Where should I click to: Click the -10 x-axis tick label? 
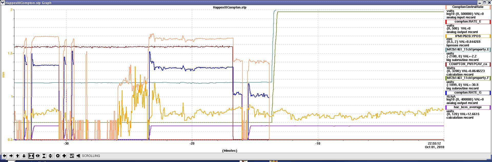point(318,144)
